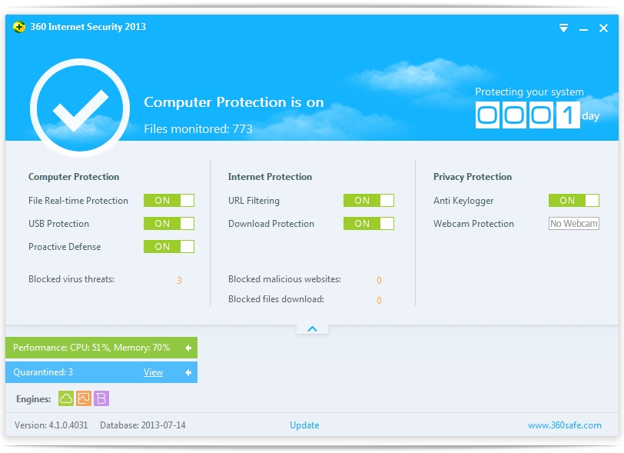Click the Privacy Protection heading
The image size is (624, 453).
click(473, 177)
